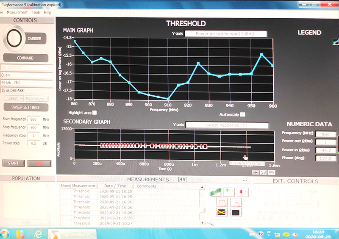
Task: Click the multicolor striped graph color icon
Action: [222, 212]
